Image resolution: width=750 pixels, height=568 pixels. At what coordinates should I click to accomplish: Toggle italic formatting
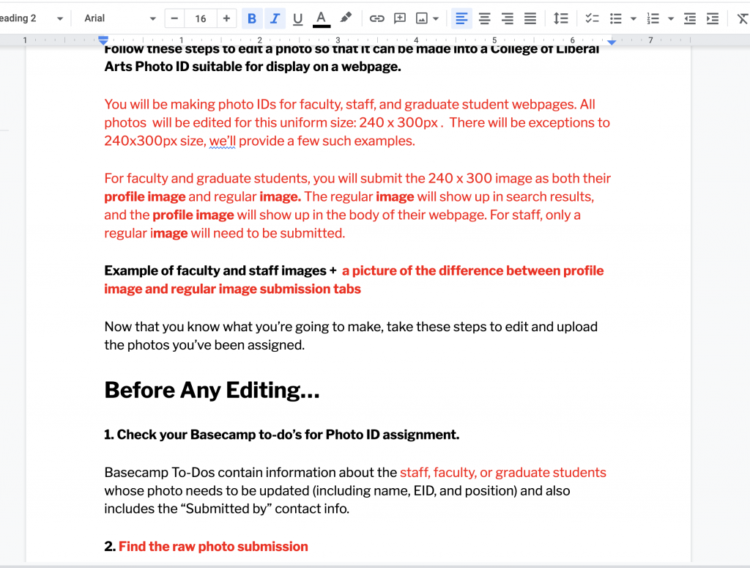tap(275, 18)
